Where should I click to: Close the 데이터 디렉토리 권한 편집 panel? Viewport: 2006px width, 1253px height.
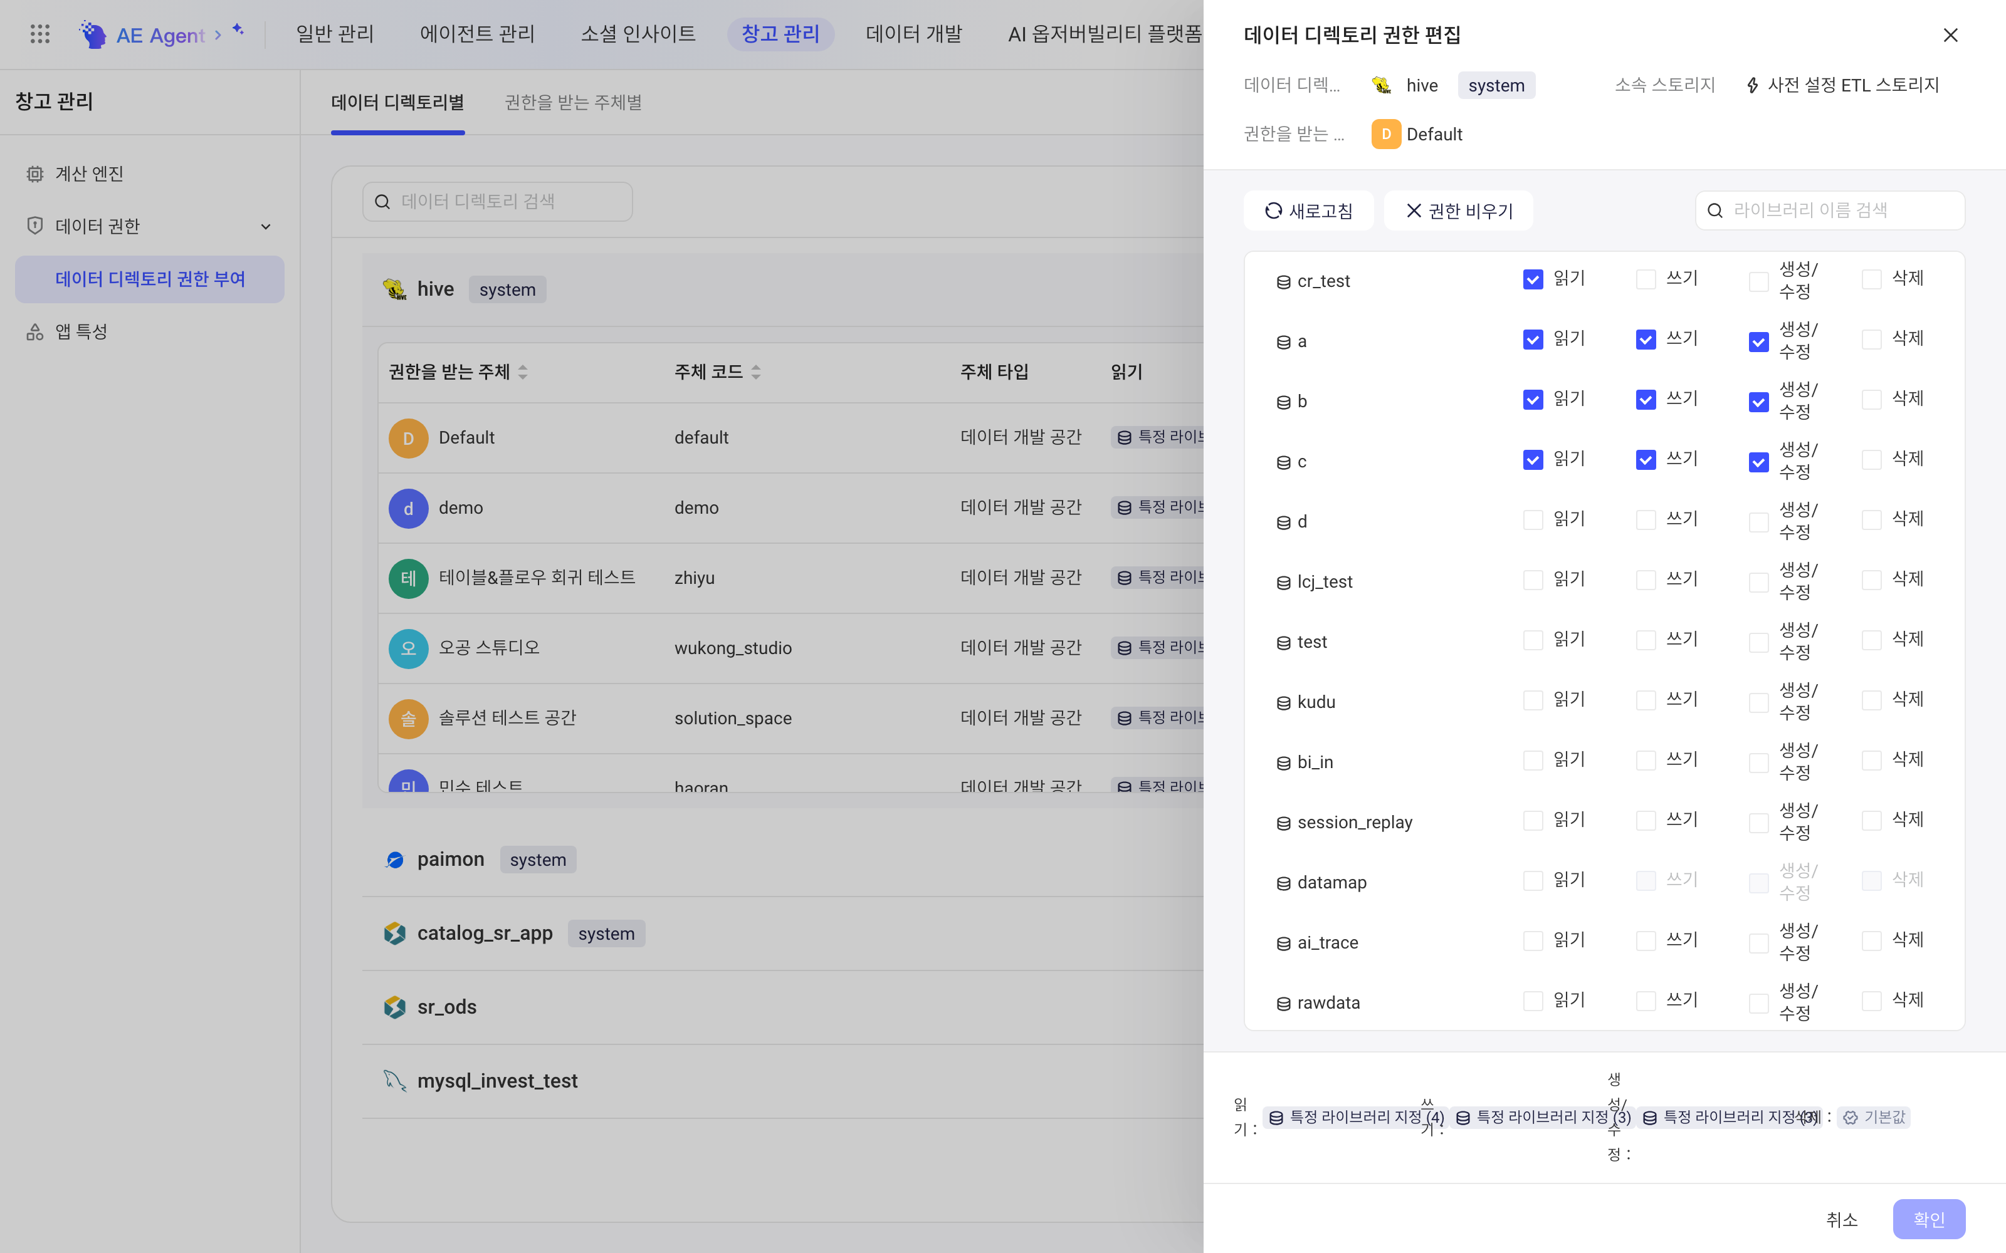(1950, 35)
